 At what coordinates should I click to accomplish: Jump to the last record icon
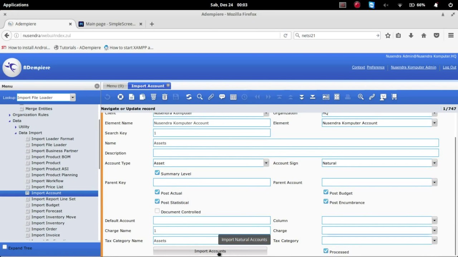point(312,97)
